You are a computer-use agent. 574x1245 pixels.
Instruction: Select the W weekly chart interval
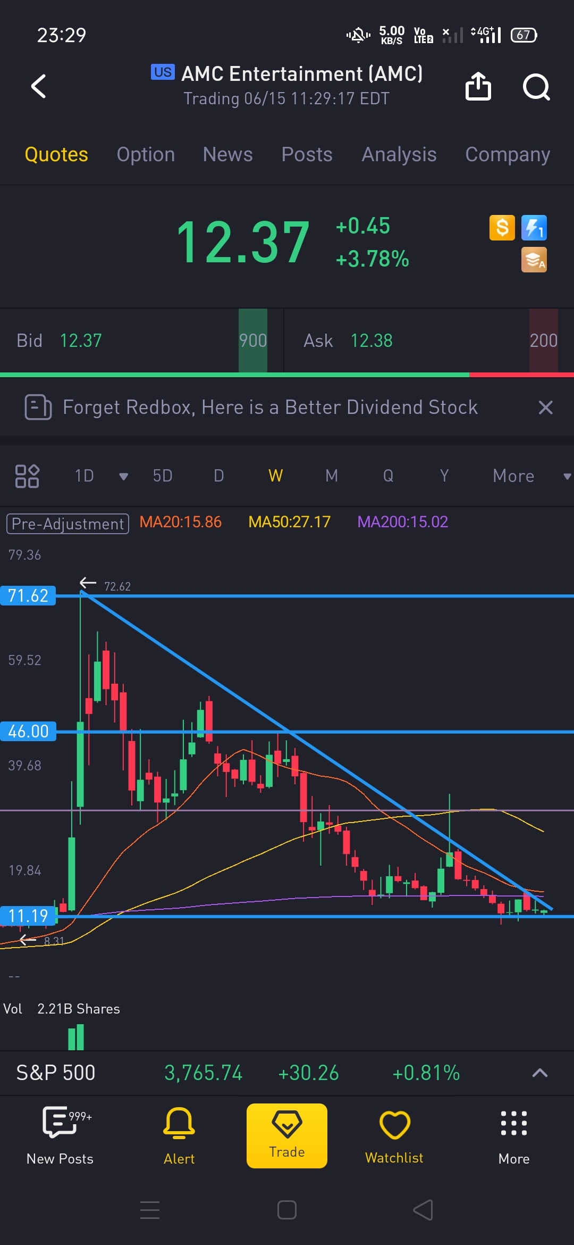(275, 476)
